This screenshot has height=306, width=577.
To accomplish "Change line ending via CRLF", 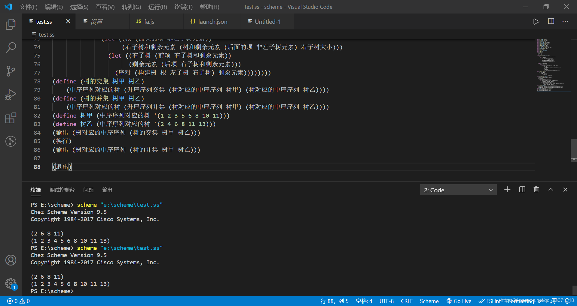I will click(x=407, y=301).
